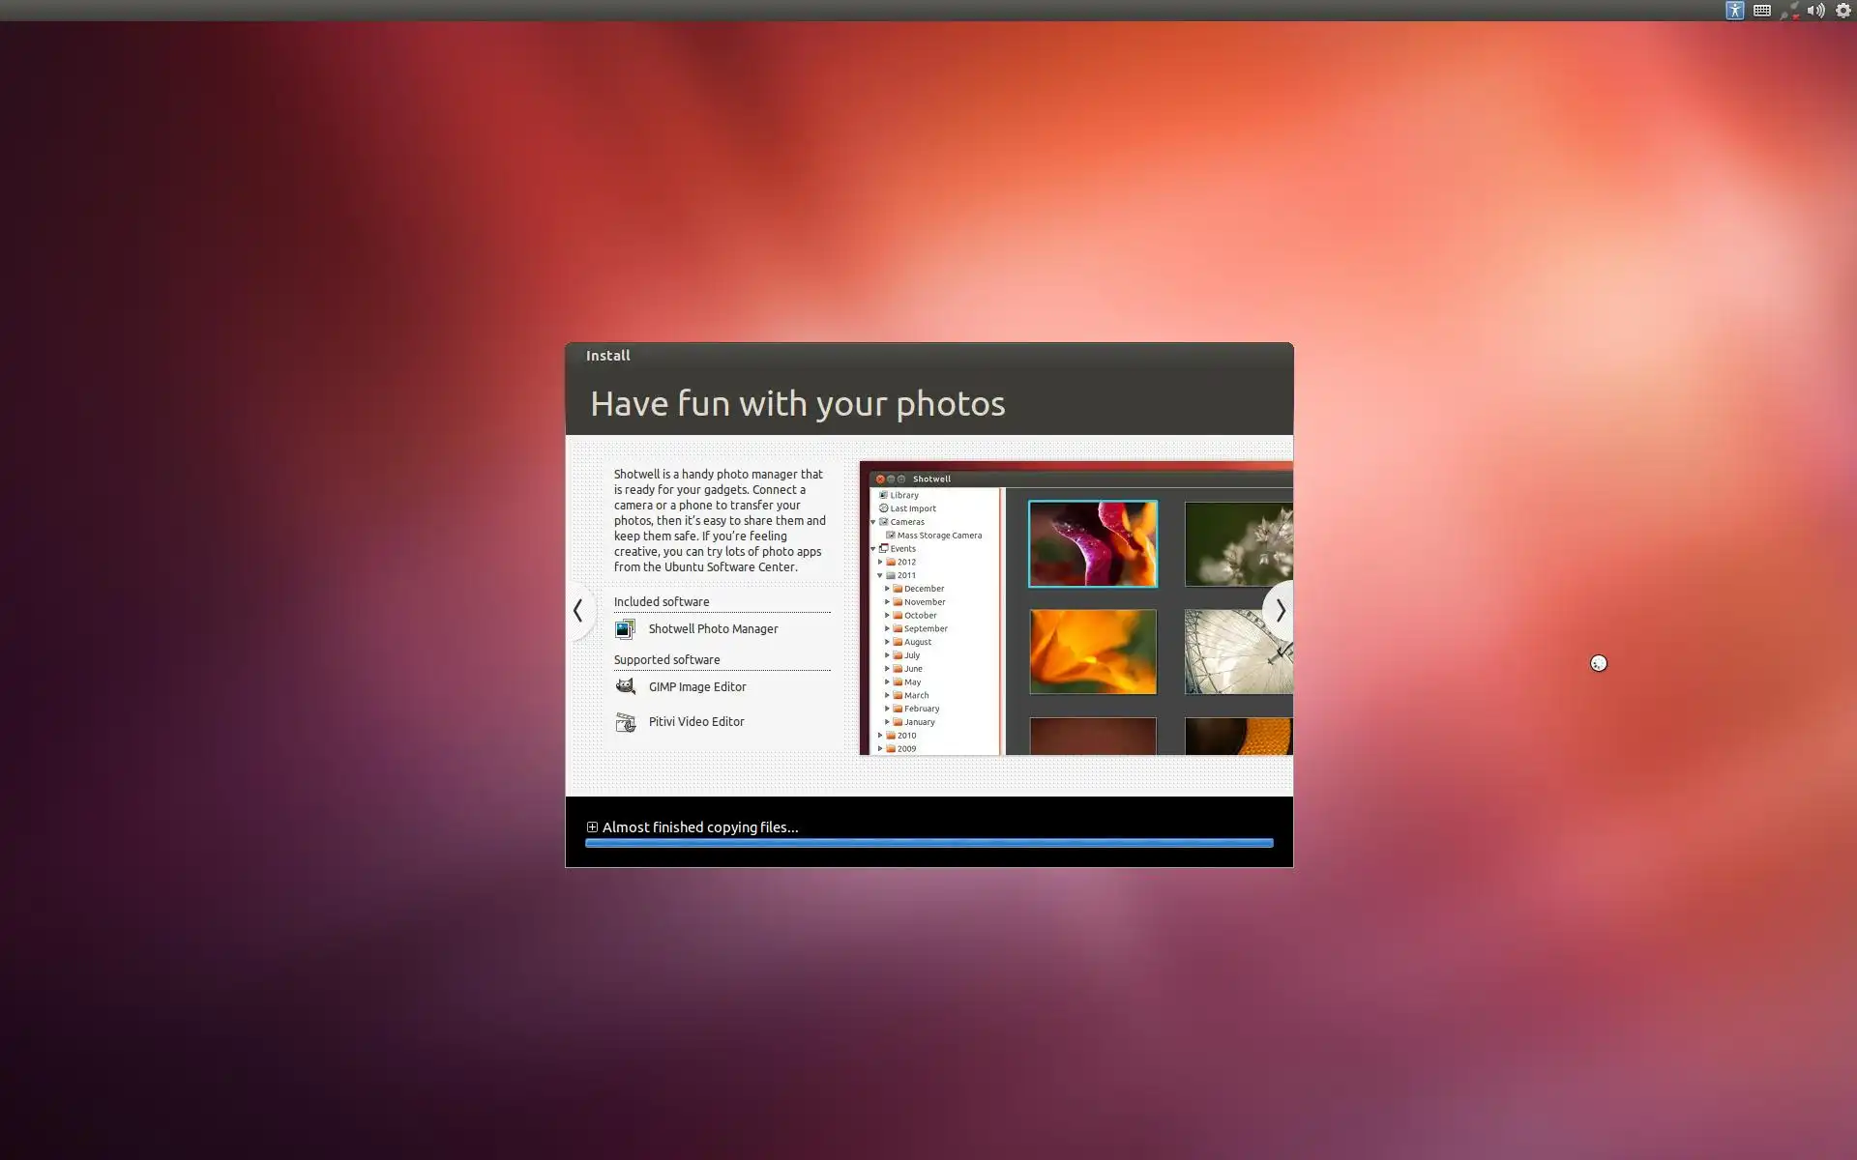Open the accessibility indicator menu

(x=1734, y=11)
